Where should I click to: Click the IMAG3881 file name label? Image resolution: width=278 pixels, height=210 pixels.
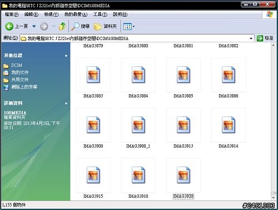pyautogui.click(x=183, y=46)
